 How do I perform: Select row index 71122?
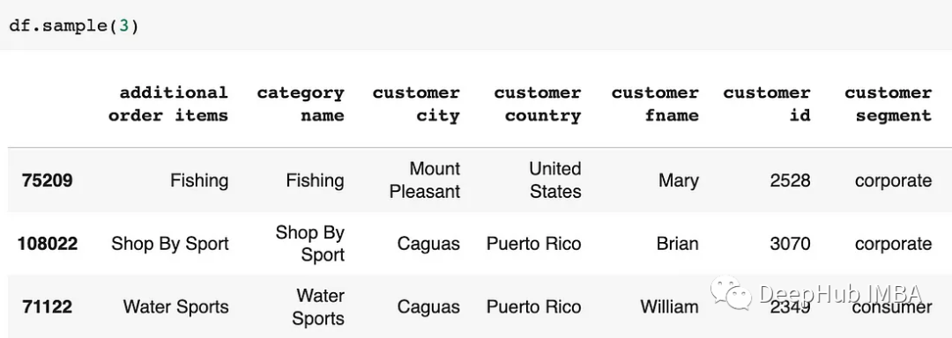[48, 306]
